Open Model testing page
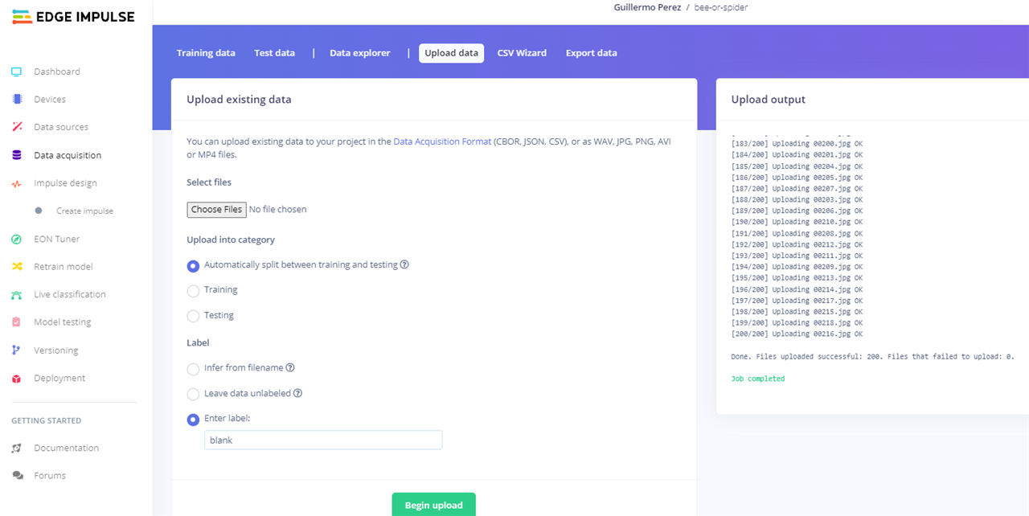Screen dimensions: 1029x516 63,322
